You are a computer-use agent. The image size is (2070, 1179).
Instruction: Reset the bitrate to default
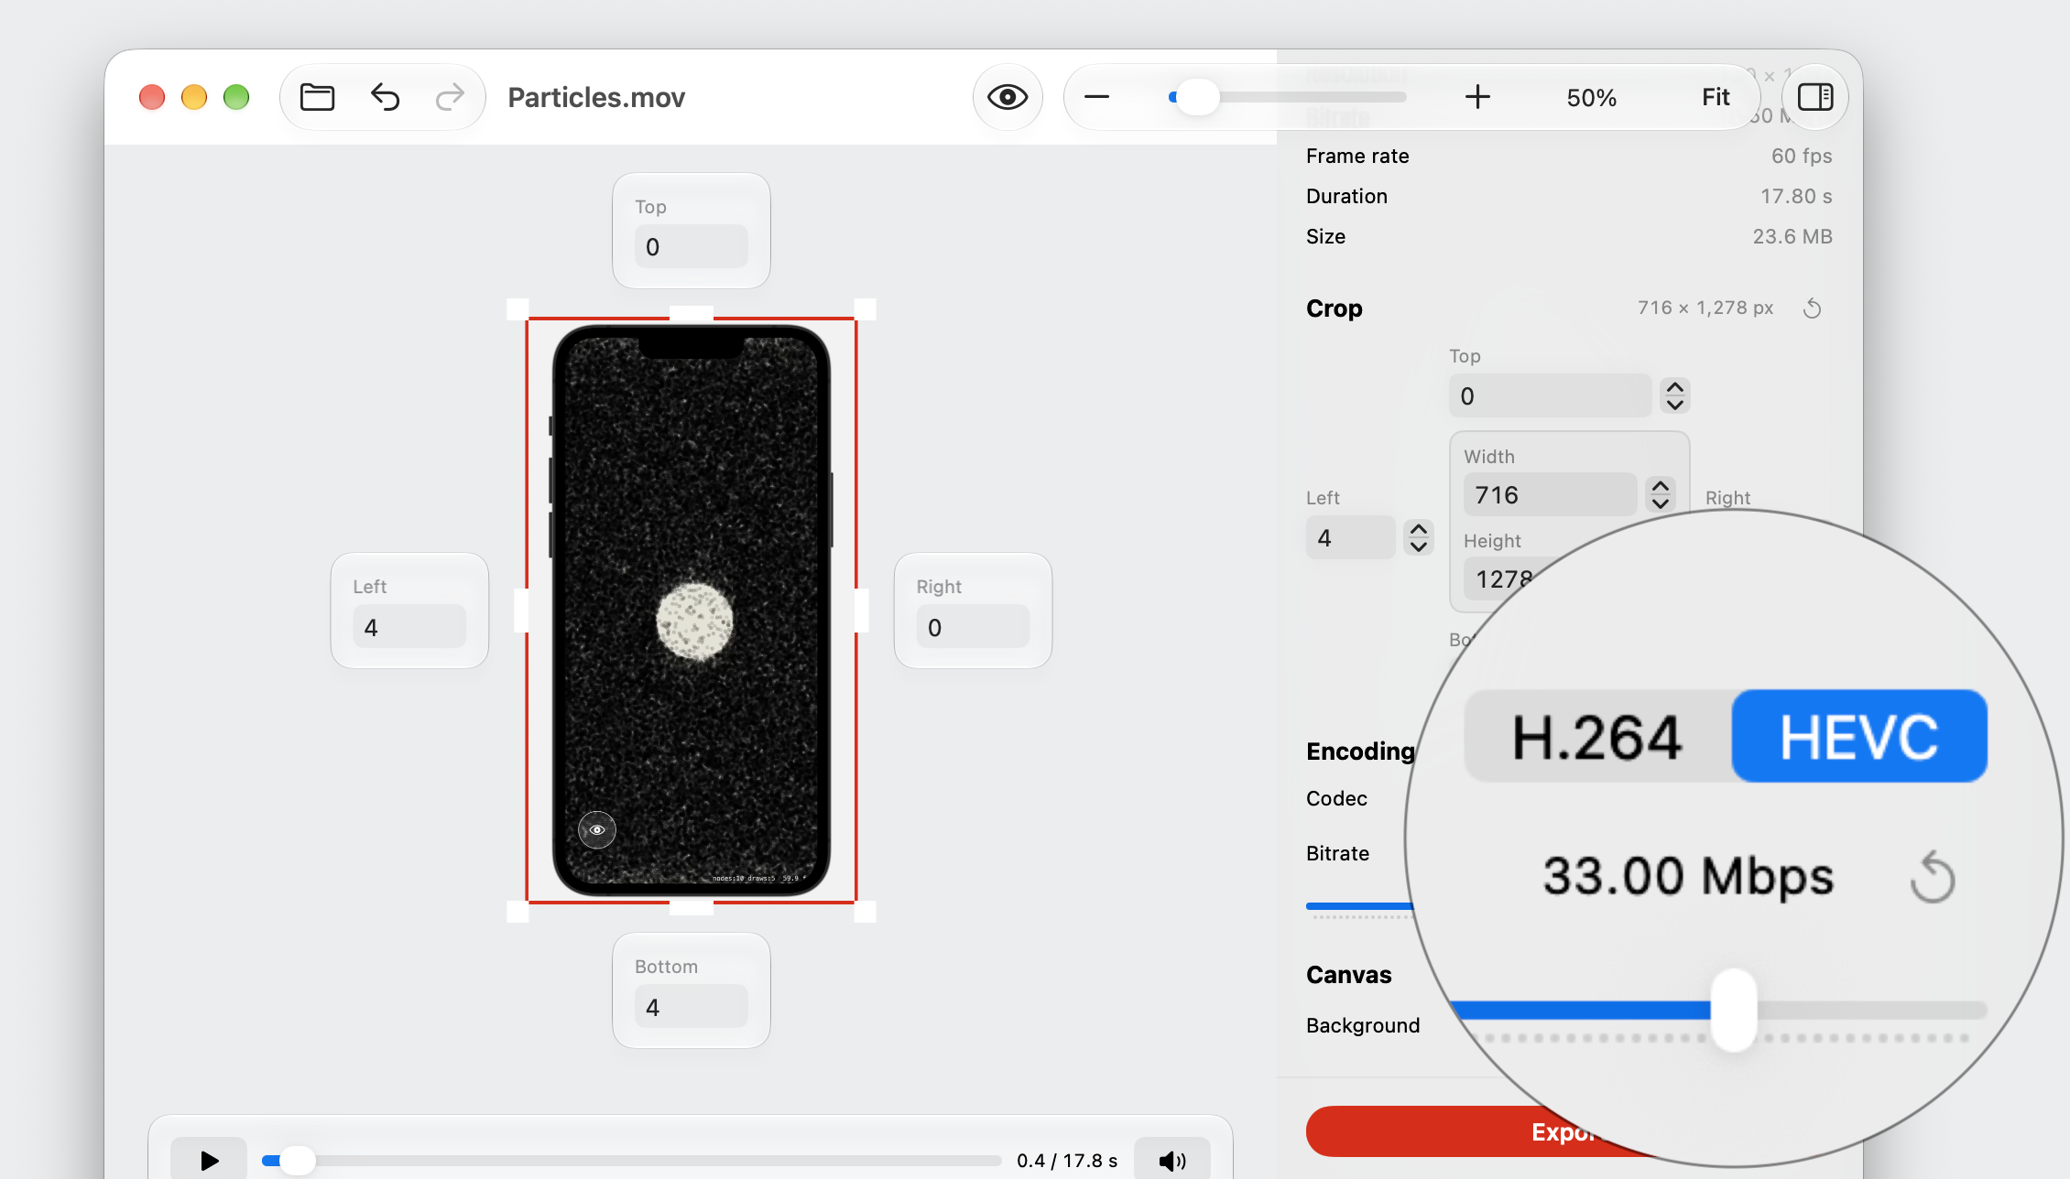pos(1933,877)
